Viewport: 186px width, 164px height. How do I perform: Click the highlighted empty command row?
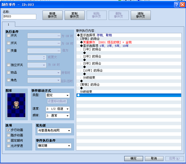click(x=129, y=95)
